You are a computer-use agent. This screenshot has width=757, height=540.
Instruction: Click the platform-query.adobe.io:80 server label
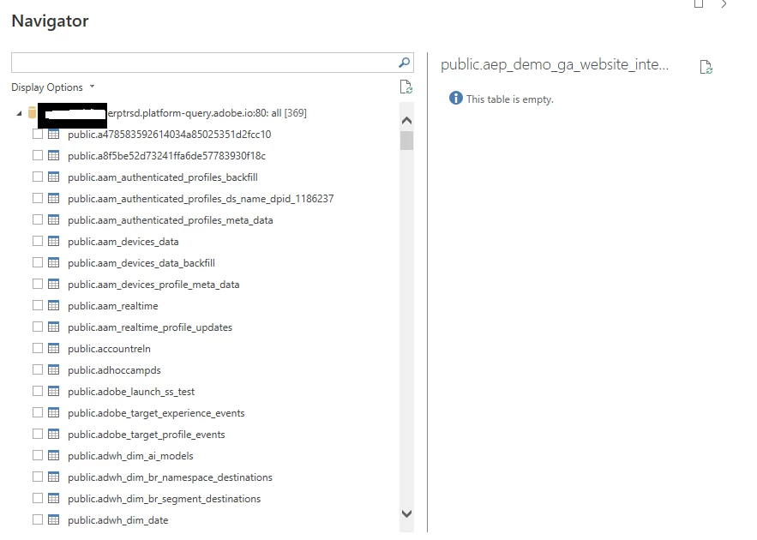[x=207, y=113]
